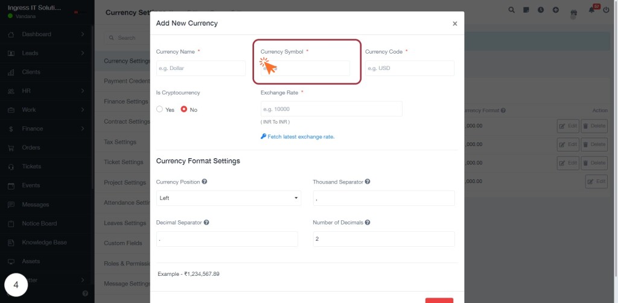Focus the Exchange Rate input field
The height and width of the screenshot is (303, 618).
[331, 109]
